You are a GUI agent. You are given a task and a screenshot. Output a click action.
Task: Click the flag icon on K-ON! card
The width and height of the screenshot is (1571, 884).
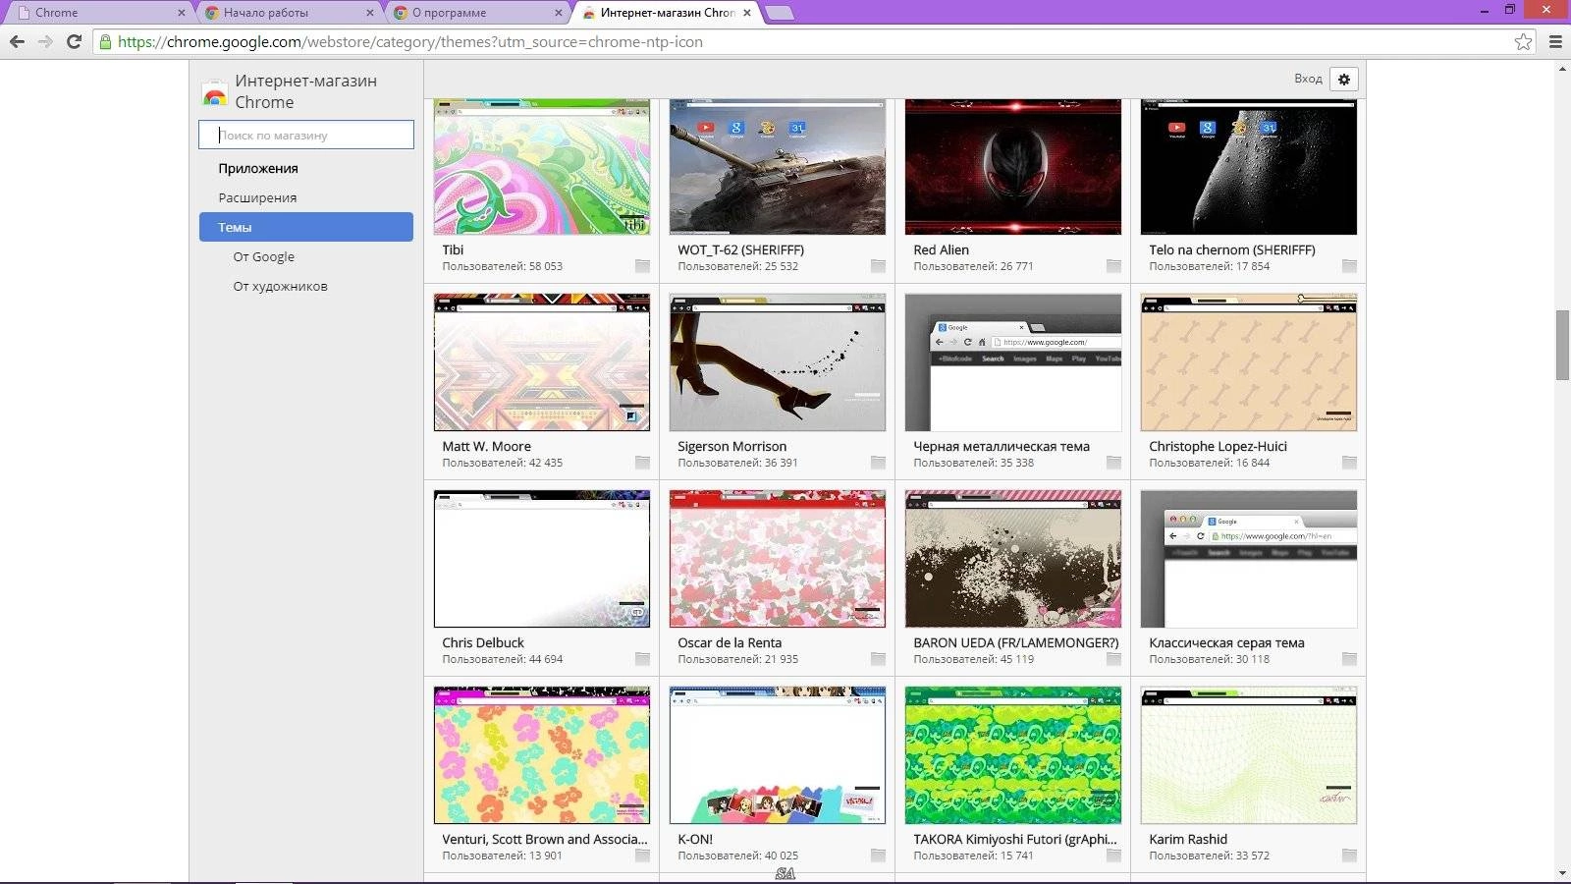[878, 856]
